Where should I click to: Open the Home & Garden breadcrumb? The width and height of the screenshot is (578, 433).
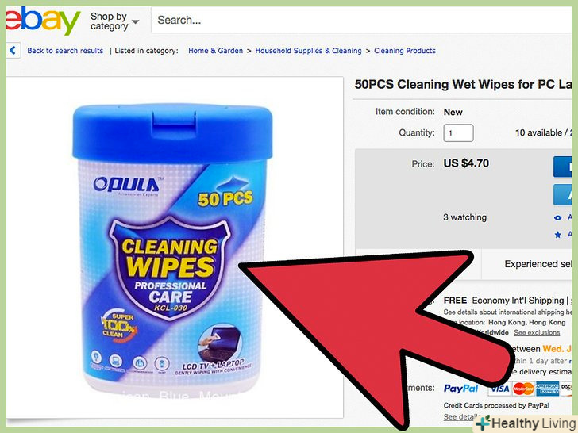click(x=216, y=51)
